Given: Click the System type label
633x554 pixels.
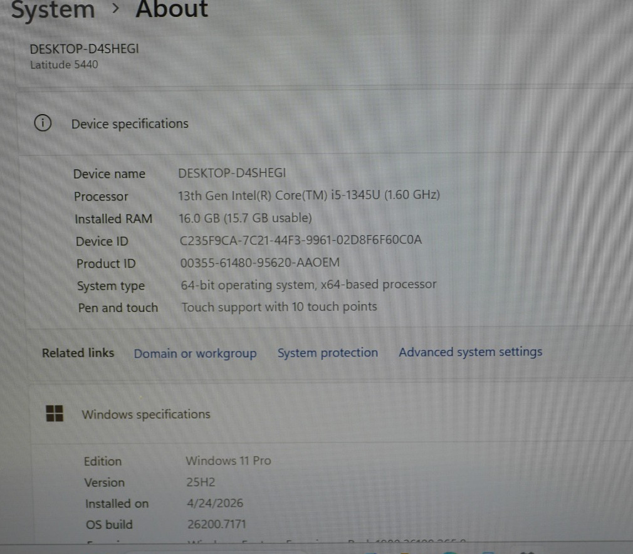Looking at the screenshot, I should (111, 286).
